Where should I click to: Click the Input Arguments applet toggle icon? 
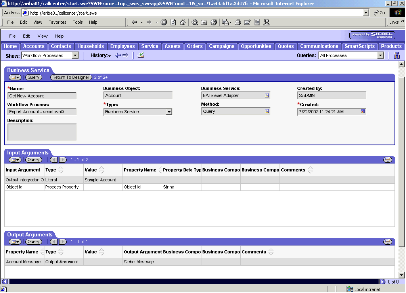point(388,160)
